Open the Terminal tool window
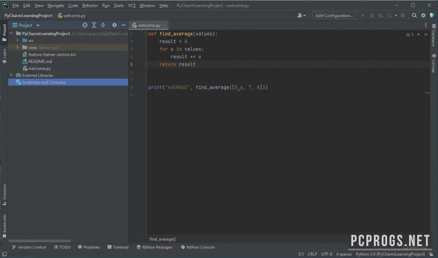 (x=118, y=248)
